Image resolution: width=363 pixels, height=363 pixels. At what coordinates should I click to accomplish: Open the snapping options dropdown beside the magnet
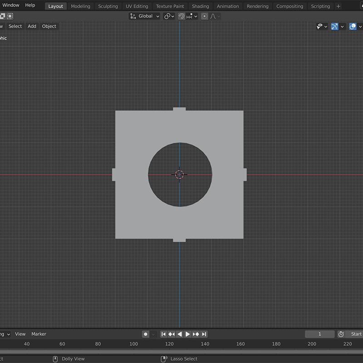(x=195, y=16)
